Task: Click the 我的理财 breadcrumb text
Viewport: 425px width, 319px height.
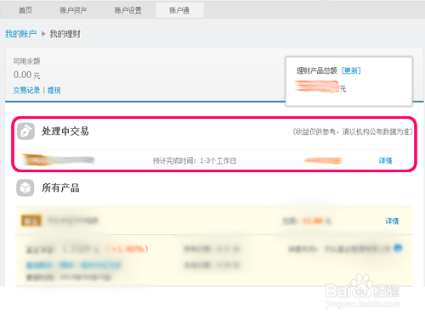Action: click(x=65, y=34)
